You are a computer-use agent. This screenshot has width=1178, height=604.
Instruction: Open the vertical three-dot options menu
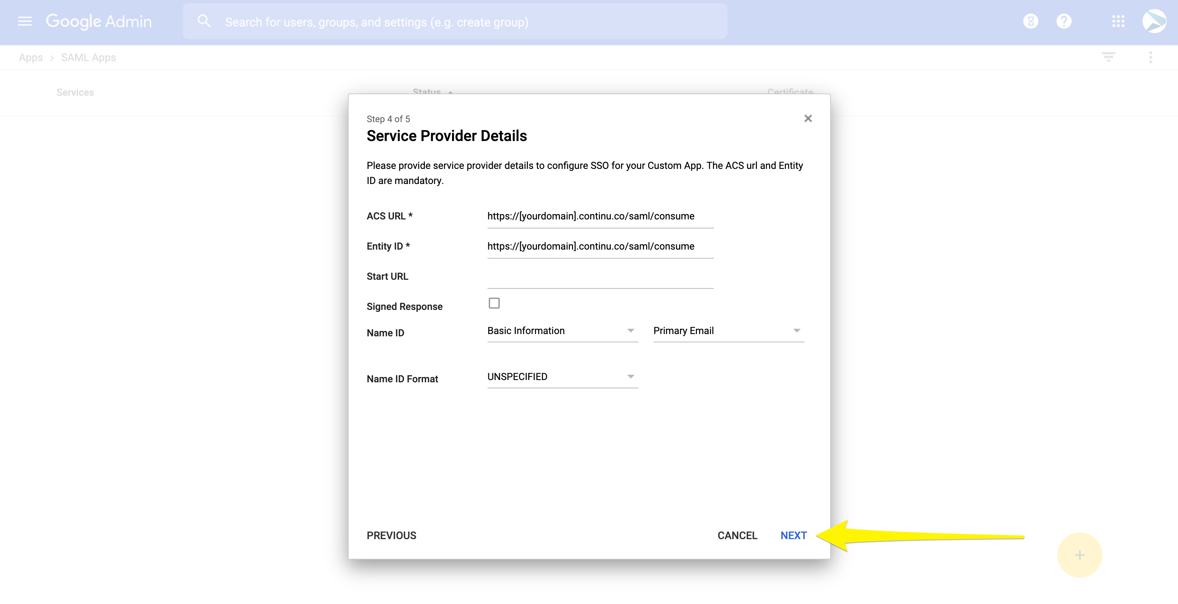pos(1150,57)
